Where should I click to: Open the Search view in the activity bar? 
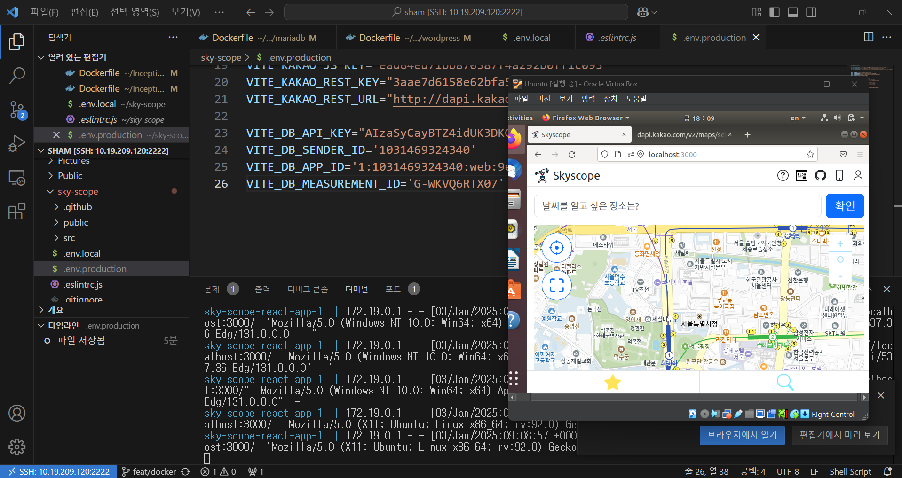point(17,75)
